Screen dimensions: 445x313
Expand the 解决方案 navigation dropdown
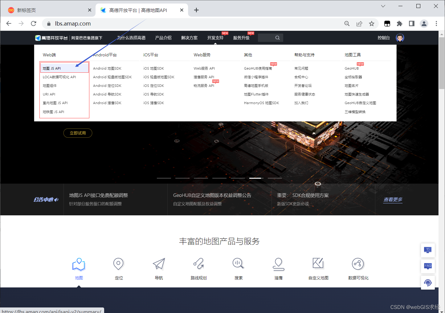189,38
